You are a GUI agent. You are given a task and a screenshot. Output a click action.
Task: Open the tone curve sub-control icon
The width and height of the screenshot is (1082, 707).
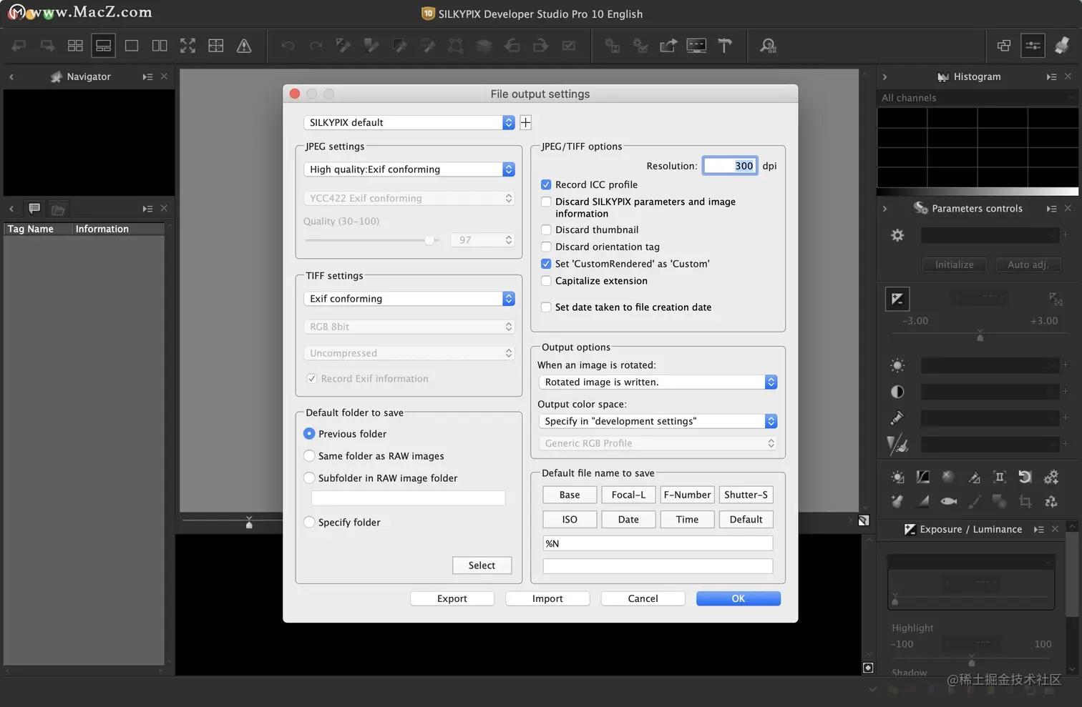click(923, 477)
